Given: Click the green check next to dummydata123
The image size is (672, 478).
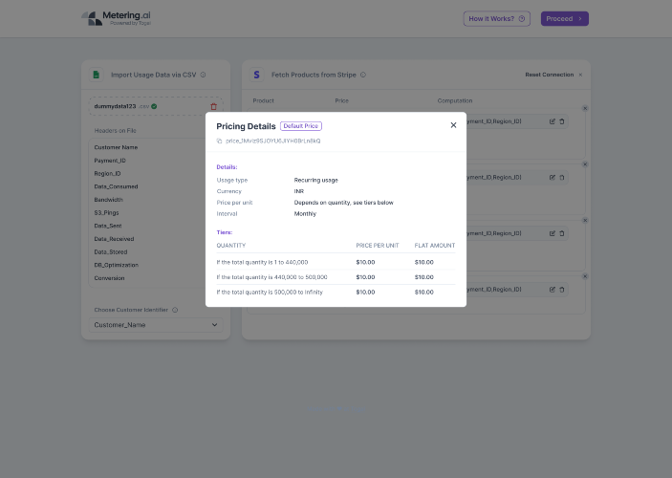Looking at the screenshot, I should point(154,106).
